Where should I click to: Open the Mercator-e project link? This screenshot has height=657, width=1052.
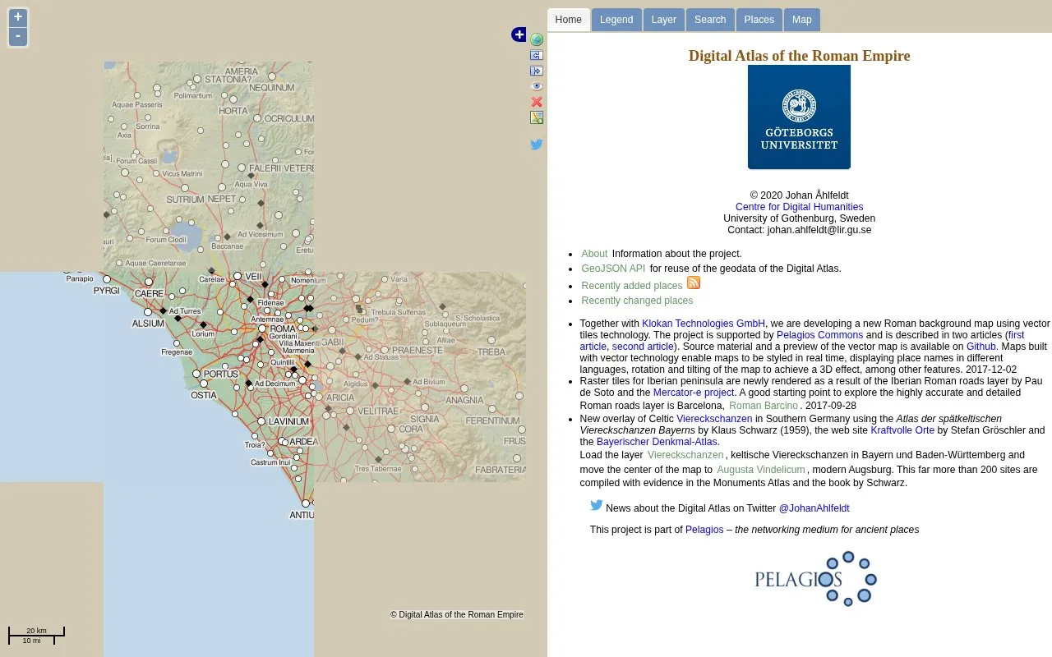click(694, 393)
